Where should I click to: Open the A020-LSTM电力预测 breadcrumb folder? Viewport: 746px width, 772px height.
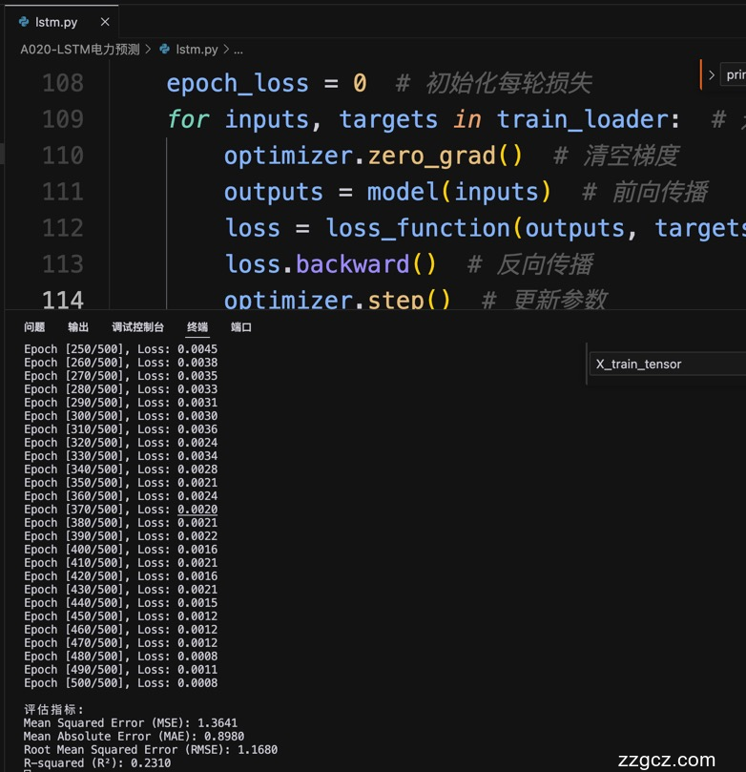tap(80, 49)
